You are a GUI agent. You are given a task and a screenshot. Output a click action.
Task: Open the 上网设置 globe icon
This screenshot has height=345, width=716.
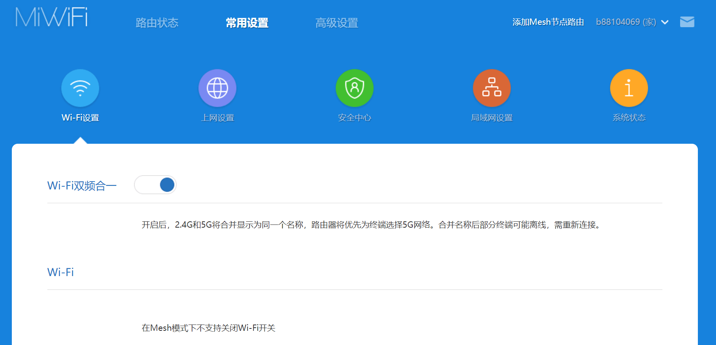pyautogui.click(x=217, y=88)
